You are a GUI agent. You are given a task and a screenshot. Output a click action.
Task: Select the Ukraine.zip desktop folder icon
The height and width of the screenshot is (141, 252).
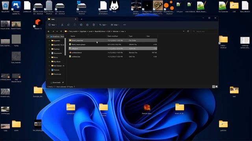click(71, 109)
